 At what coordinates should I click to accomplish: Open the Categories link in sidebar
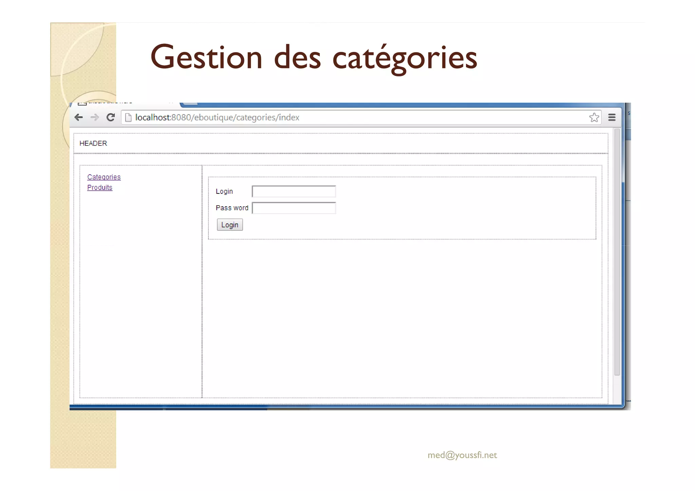pyautogui.click(x=104, y=177)
